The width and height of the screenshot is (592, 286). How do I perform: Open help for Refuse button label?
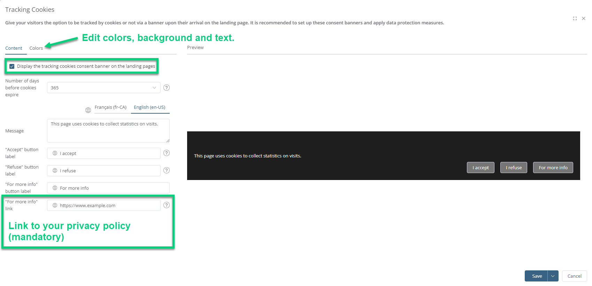[x=167, y=170]
